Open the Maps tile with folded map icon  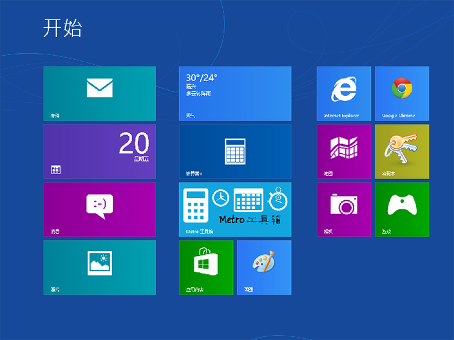pyautogui.click(x=344, y=151)
